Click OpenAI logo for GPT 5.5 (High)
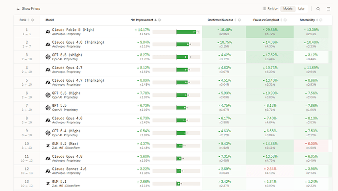The height and width of the screenshot is (191, 338). click(48, 95)
